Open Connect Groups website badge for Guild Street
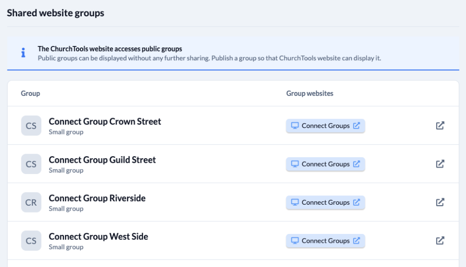 [325, 164]
